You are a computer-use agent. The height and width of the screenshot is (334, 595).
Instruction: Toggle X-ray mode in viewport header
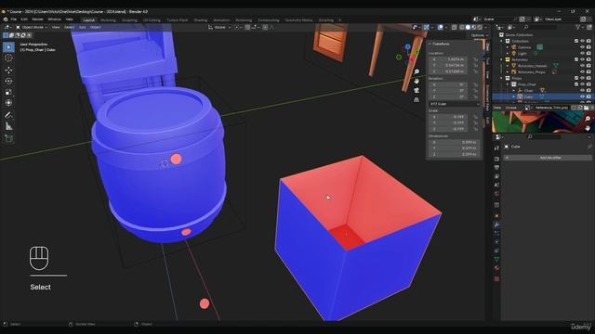[455, 27]
